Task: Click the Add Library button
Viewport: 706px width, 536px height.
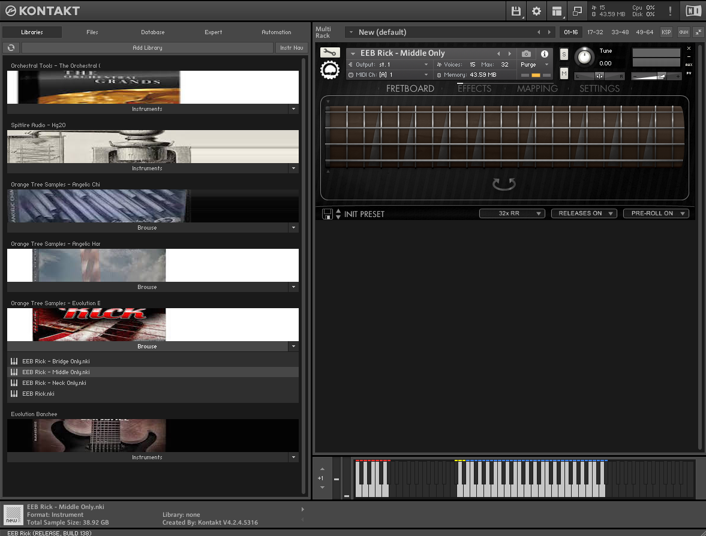Action: pyautogui.click(x=148, y=48)
